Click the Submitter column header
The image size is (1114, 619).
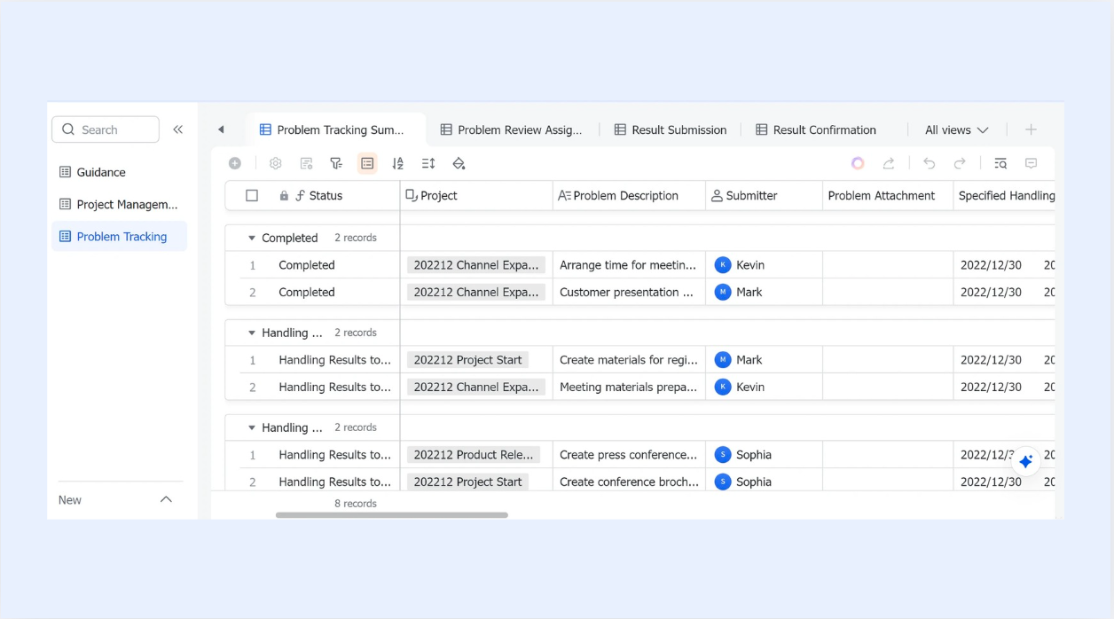764,196
